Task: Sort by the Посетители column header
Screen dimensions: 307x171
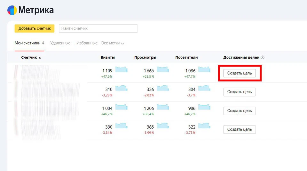Action: pyautogui.click(x=186, y=58)
